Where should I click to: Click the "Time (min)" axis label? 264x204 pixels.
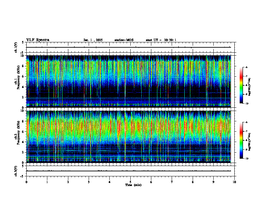133,185
